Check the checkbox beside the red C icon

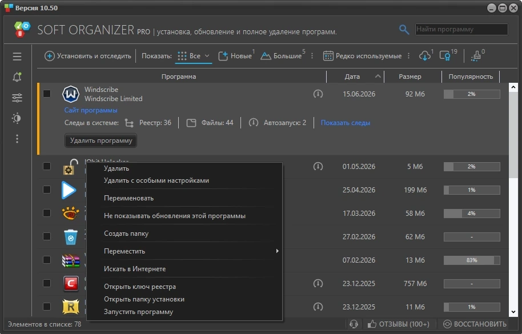coord(47,283)
